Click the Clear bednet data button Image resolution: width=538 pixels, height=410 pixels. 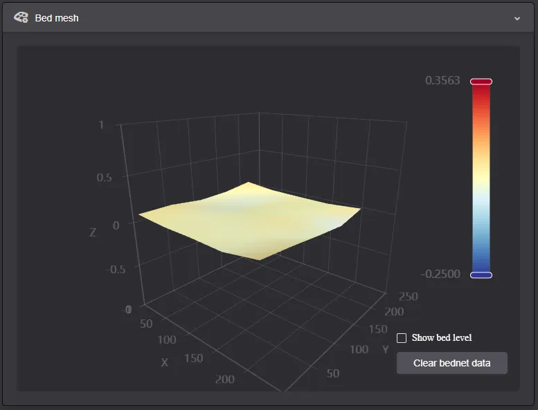[452, 363]
